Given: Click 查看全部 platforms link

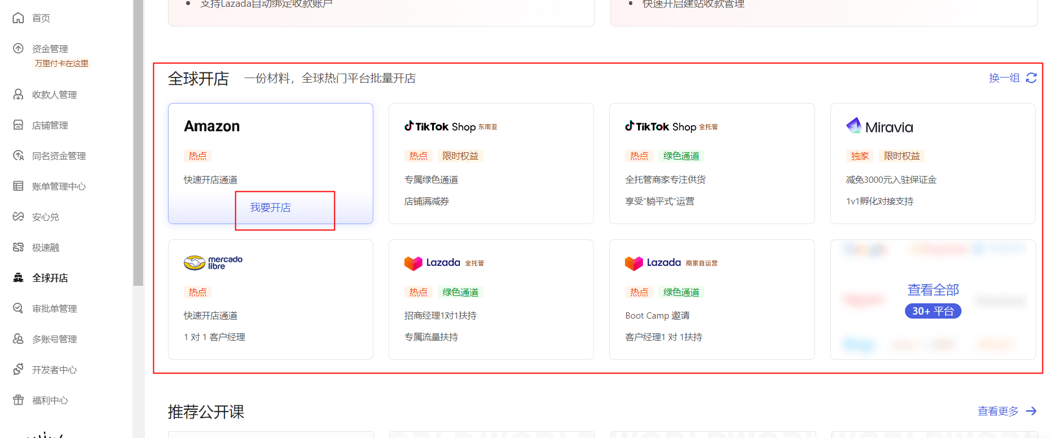Looking at the screenshot, I should (933, 290).
